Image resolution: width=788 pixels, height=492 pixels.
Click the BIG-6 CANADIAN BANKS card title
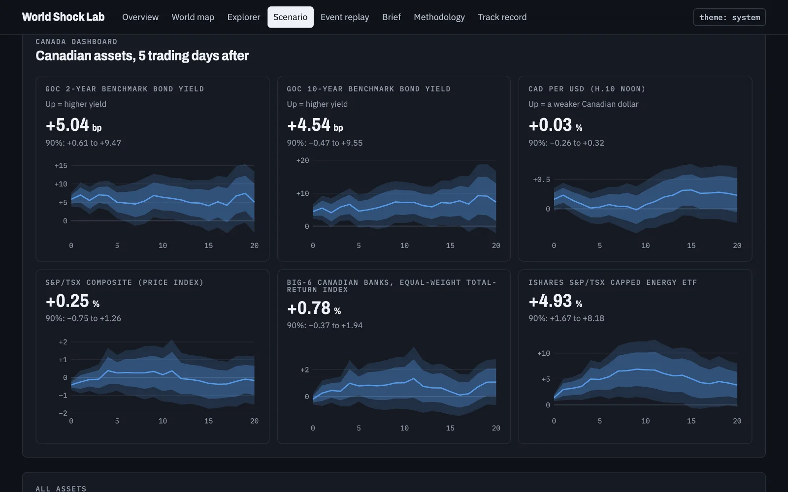click(392, 286)
